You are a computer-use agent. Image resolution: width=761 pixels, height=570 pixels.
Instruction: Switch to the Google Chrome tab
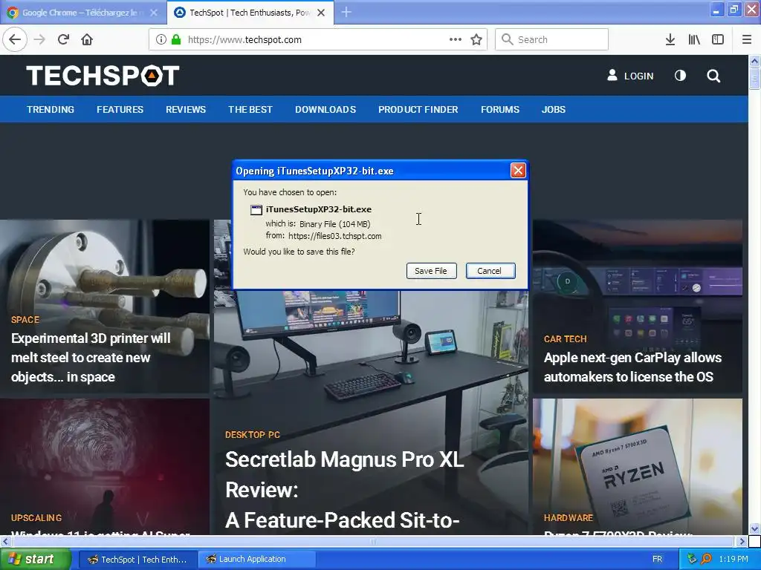[x=82, y=13]
